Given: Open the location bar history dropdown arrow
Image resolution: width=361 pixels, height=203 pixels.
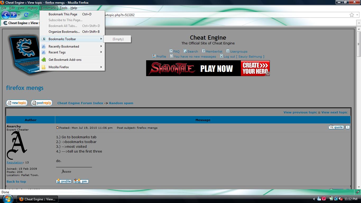Looking at the screenshot, I should pyautogui.click(x=357, y=15).
